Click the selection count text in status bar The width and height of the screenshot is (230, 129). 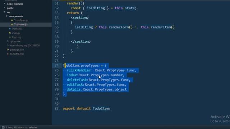coord(22,128)
